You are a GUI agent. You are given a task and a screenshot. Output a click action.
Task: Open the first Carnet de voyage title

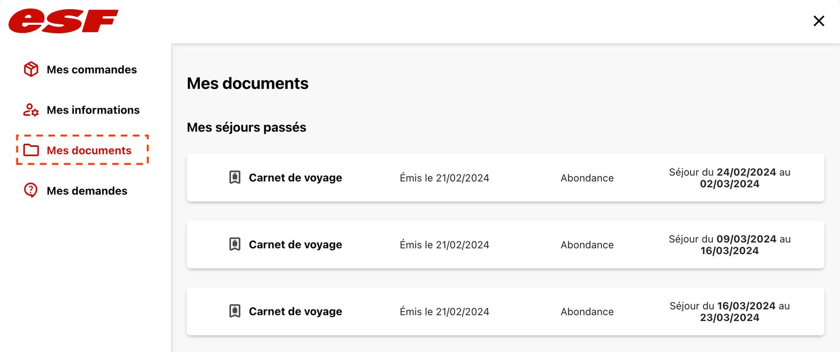(296, 178)
